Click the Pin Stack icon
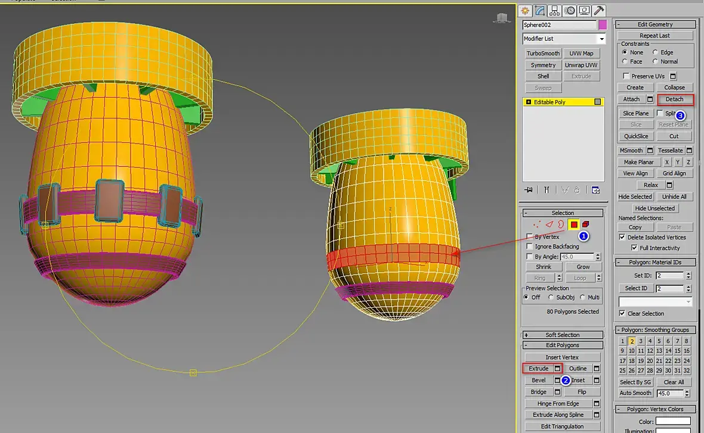Viewport: 704px width, 433px height. click(x=529, y=190)
